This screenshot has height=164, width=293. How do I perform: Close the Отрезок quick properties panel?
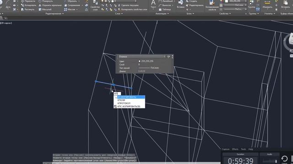pyautogui.click(x=172, y=56)
